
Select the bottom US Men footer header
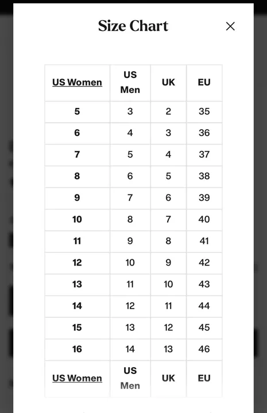point(130,379)
